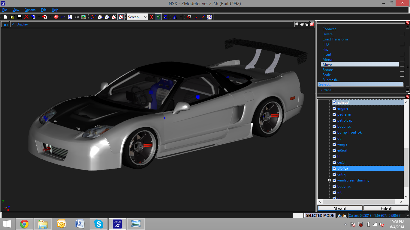Expand the Submesh... command group
The height and width of the screenshot is (230, 410).
tap(331, 80)
